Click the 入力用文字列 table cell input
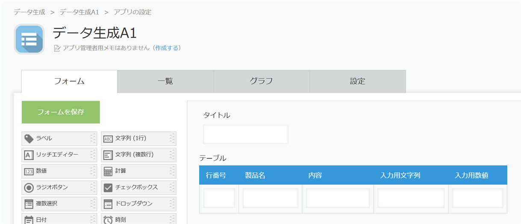Image resolution: width=521 pixels, height=224 pixels. (411, 198)
